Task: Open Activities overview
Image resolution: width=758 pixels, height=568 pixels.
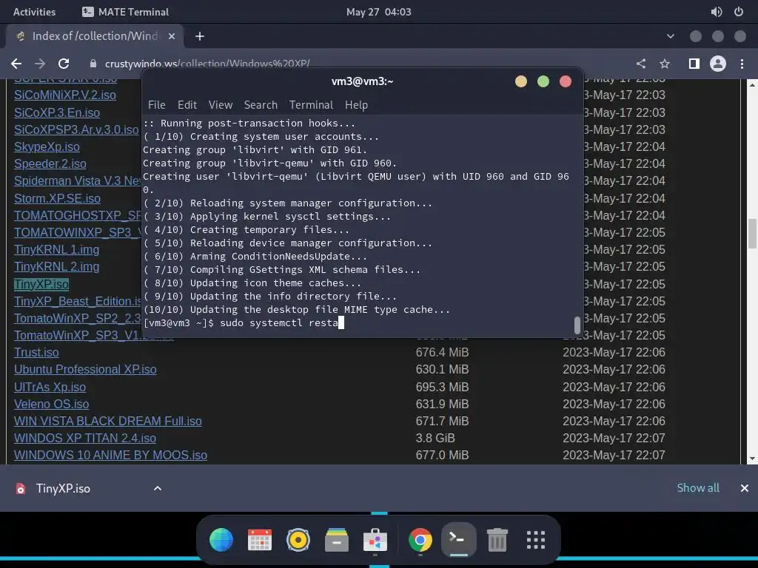Action: tap(34, 12)
